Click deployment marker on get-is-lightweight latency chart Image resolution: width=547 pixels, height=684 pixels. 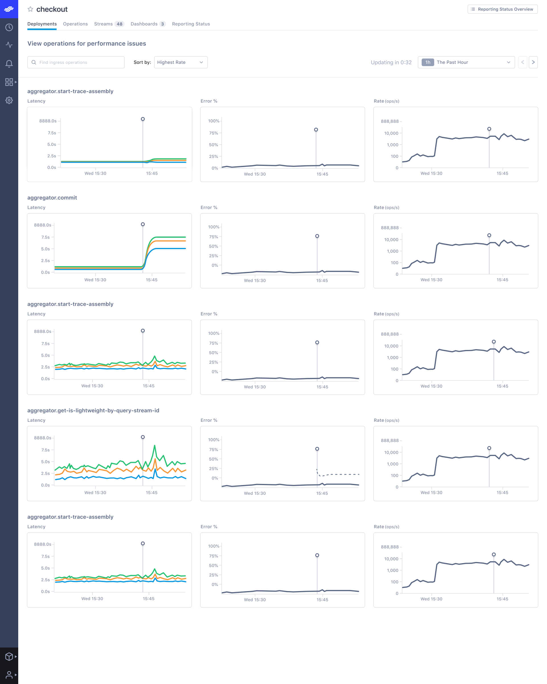143,437
